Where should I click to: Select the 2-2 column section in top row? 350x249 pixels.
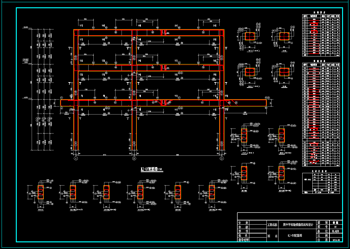(284, 36)
